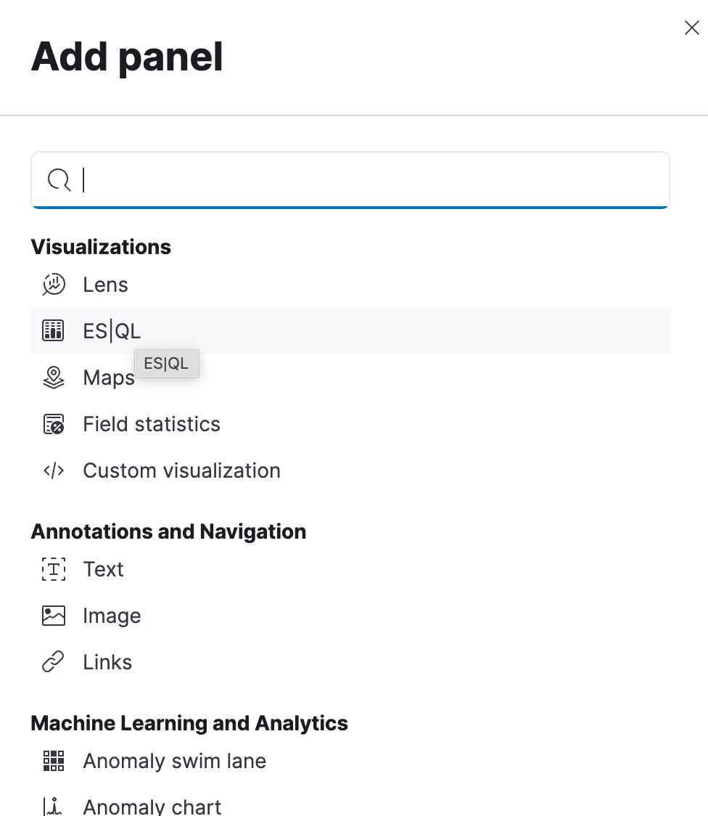Select the Anomaly swim lane grid icon
The height and width of the screenshot is (816, 708).
click(54, 761)
